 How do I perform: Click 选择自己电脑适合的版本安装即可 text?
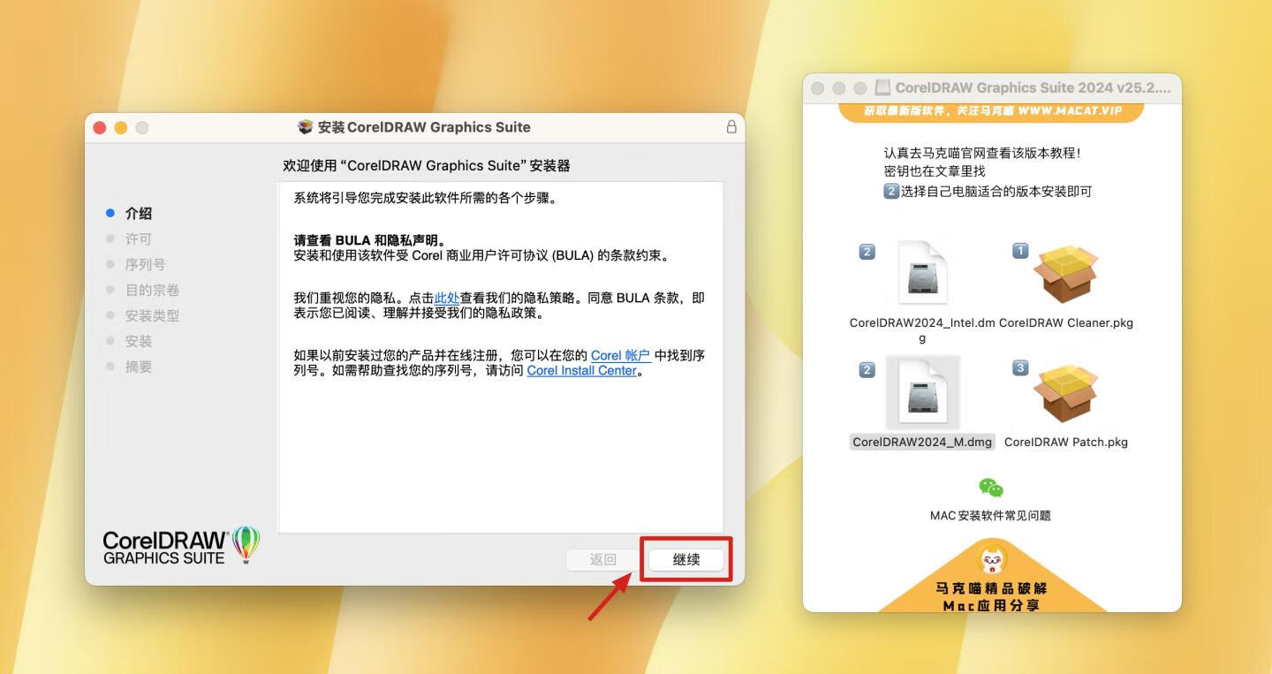click(996, 191)
